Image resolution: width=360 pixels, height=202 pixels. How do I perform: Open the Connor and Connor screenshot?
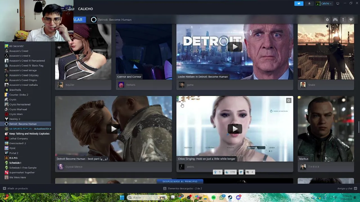pos(144,52)
